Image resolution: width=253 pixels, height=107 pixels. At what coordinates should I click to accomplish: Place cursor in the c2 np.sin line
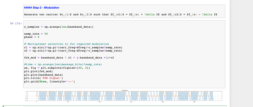[x=73, y=51]
